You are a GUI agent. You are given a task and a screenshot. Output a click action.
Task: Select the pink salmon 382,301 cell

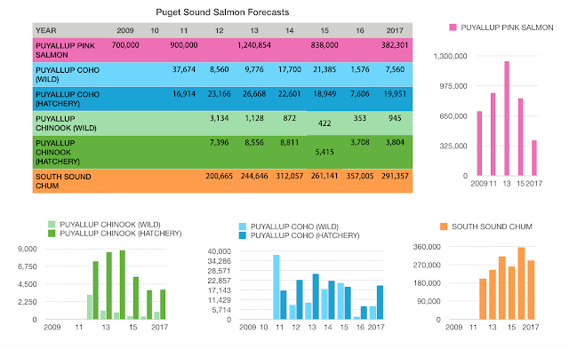[x=395, y=45]
